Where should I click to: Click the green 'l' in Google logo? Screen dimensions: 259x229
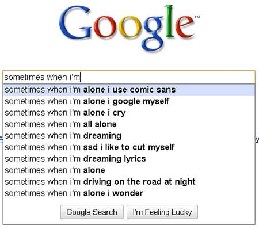click(x=170, y=21)
